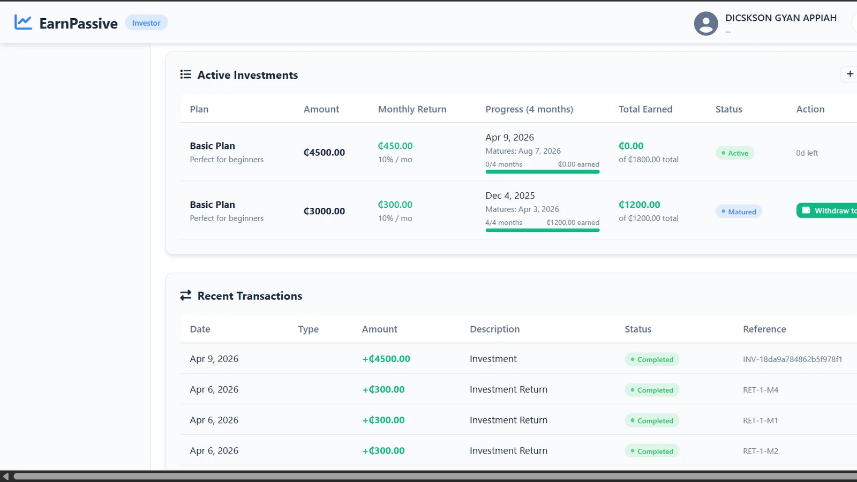Click Completed badge in the RET-1-M2 row
Image resolution: width=857 pixels, height=482 pixels.
pos(652,451)
